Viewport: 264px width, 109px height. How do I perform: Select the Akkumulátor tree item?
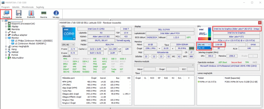pyautogui.click(x=18, y=58)
